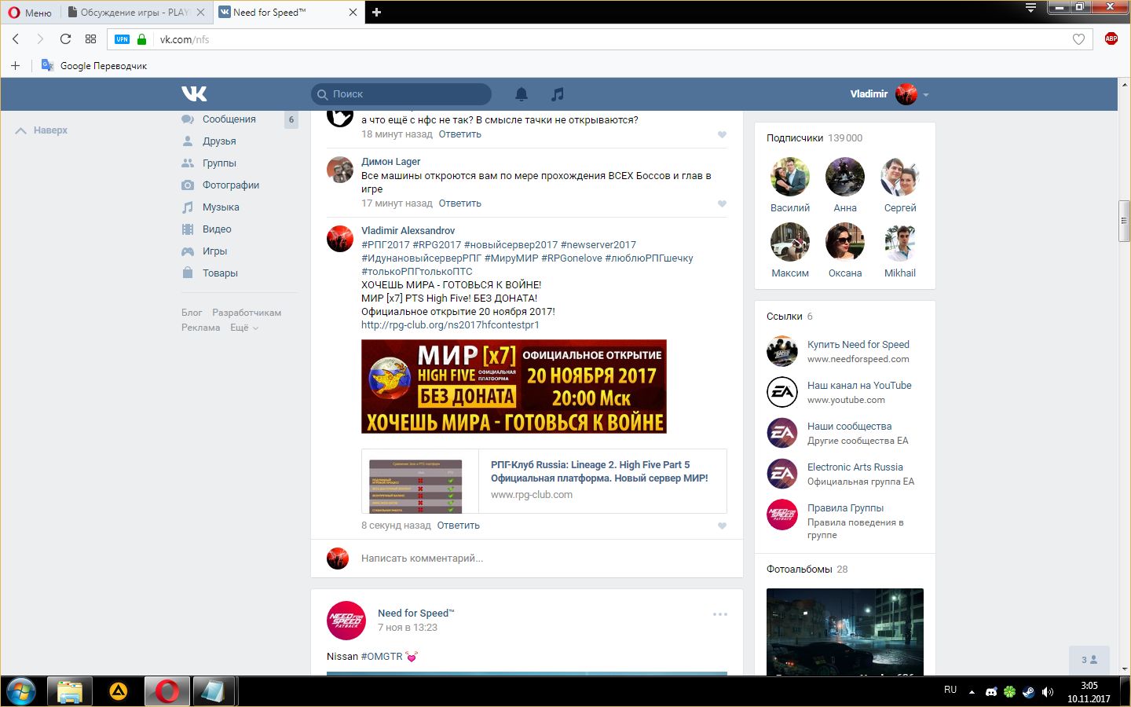Expand the Ещё footer dropdown

coord(243,328)
